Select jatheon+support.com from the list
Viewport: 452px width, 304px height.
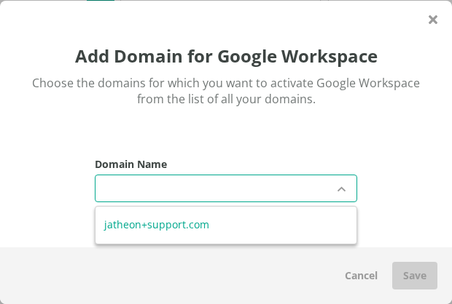[226, 225]
